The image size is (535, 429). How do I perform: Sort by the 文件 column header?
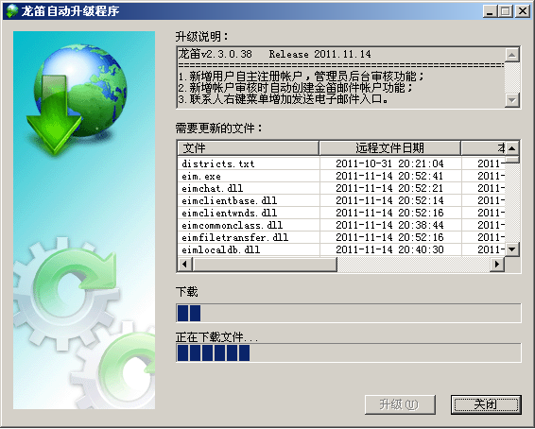pos(249,148)
